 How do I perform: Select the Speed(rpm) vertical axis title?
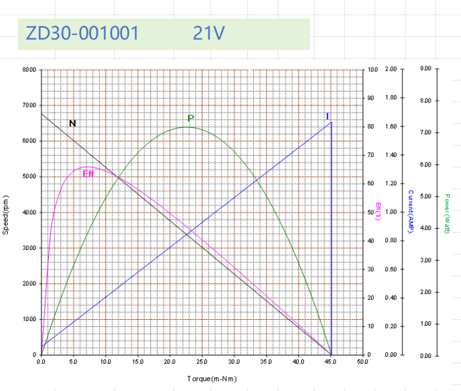(6, 215)
